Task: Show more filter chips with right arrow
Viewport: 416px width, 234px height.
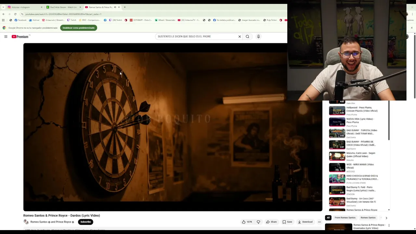Action: pyautogui.click(x=386, y=218)
